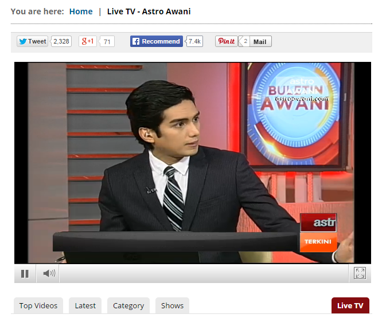Open the 2,328 tweet count bubble
Screen dimensions: 382x322
[x=61, y=41]
